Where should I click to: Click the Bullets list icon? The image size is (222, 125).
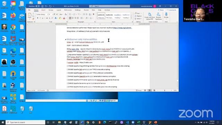(x=70, y=15)
